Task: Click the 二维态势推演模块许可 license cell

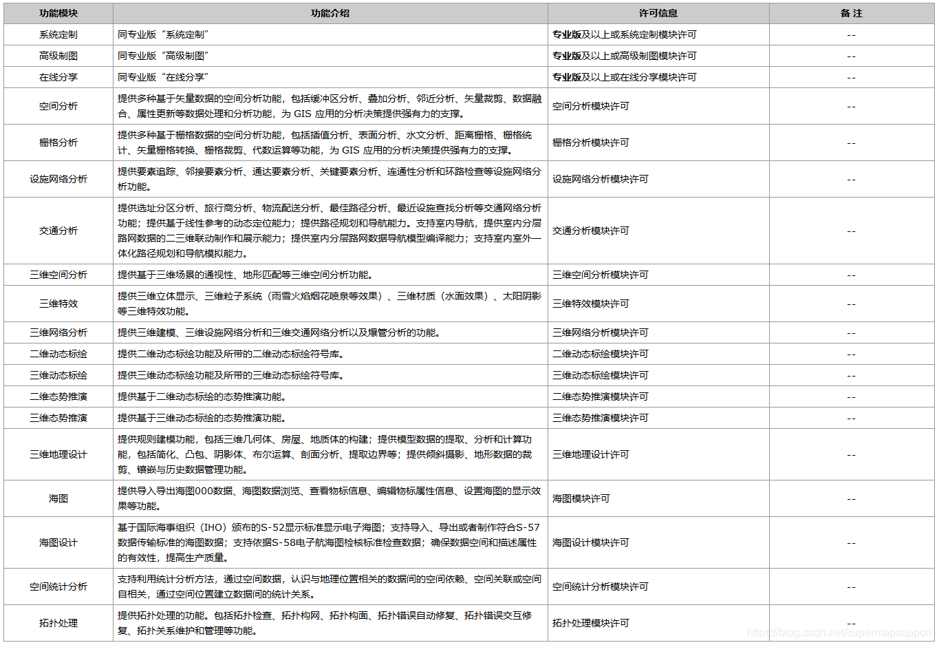Action: coord(658,396)
